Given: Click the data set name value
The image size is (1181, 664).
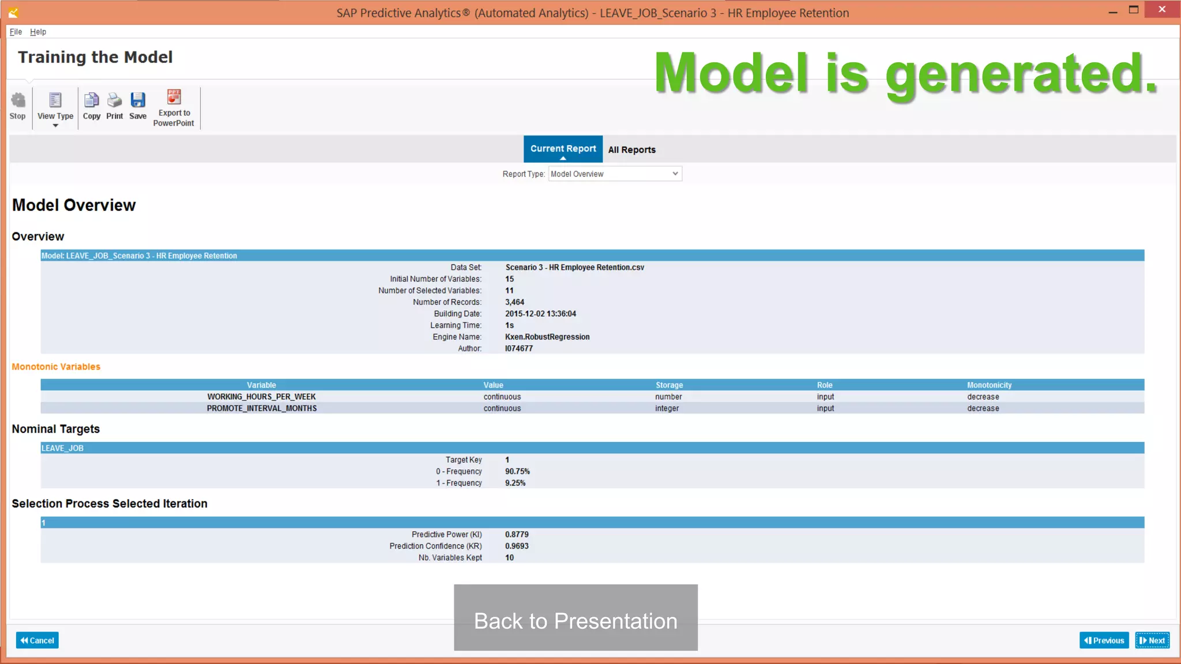Looking at the screenshot, I should pyautogui.click(x=574, y=267).
